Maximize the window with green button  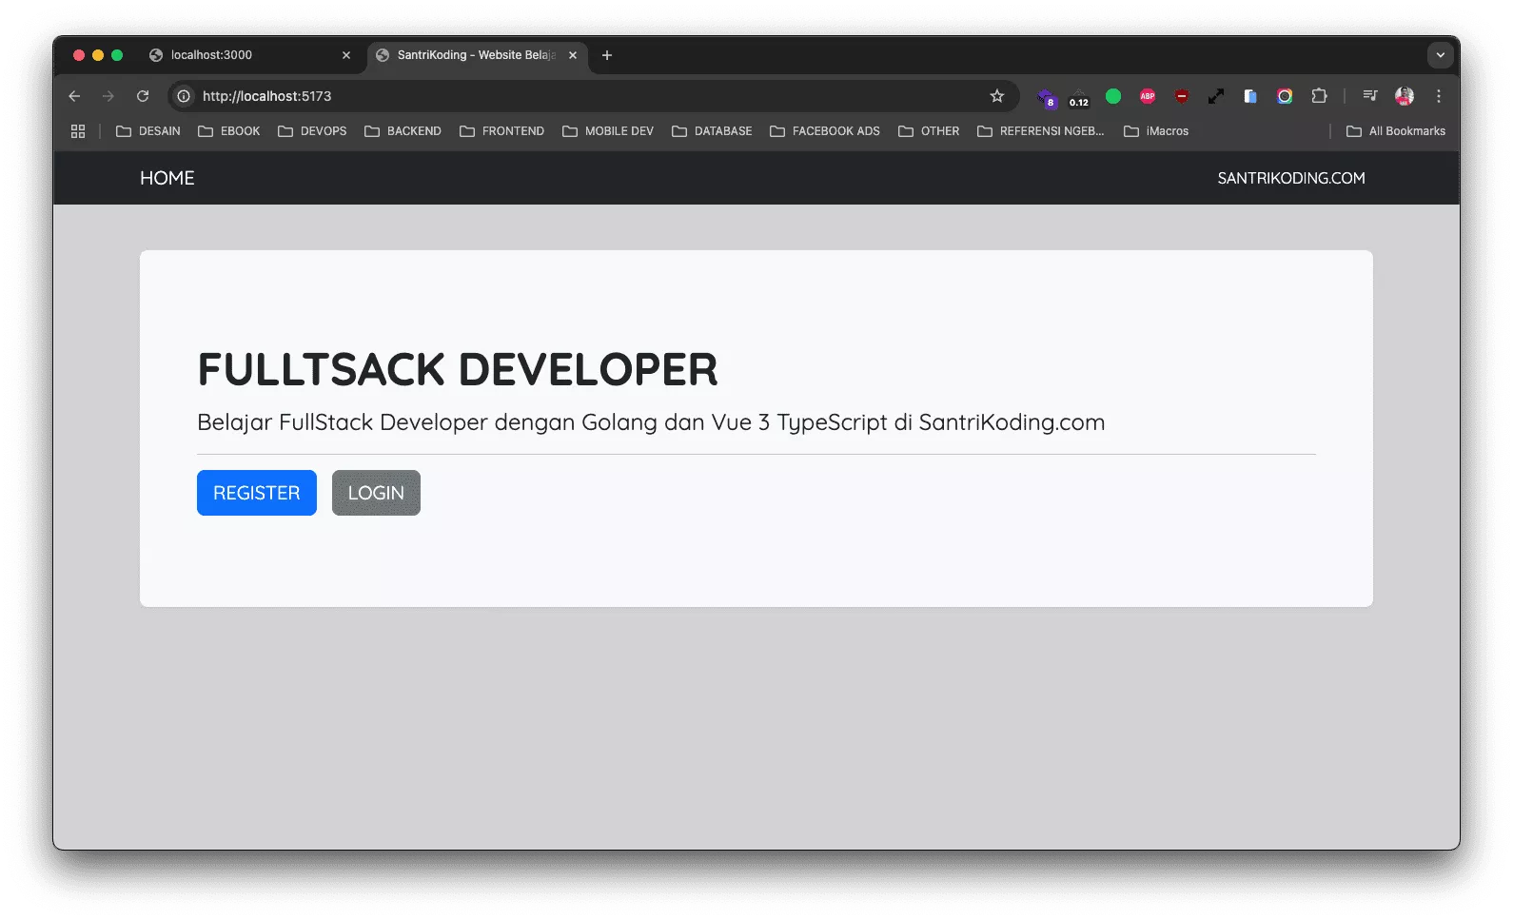(117, 55)
